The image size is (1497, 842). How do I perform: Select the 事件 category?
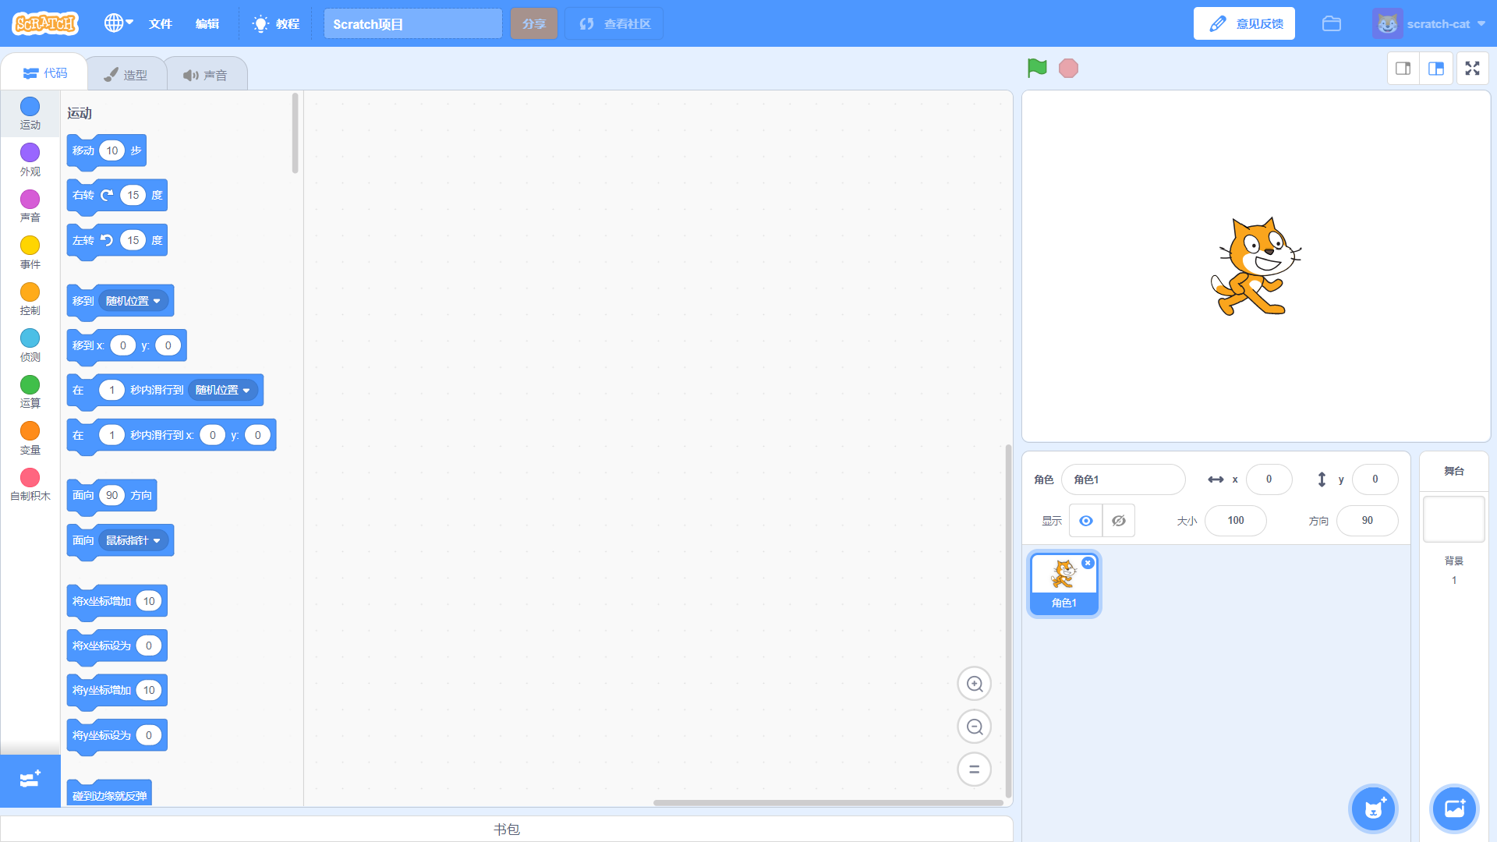[x=30, y=253]
